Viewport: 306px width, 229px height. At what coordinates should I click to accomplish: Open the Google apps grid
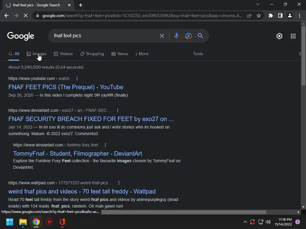pyautogui.click(x=293, y=36)
